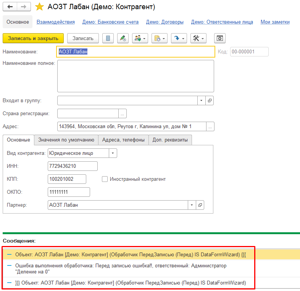Toggle the Иностранный контрагент checkbox
The height and width of the screenshot is (291, 300).
(x=105, y=179)
